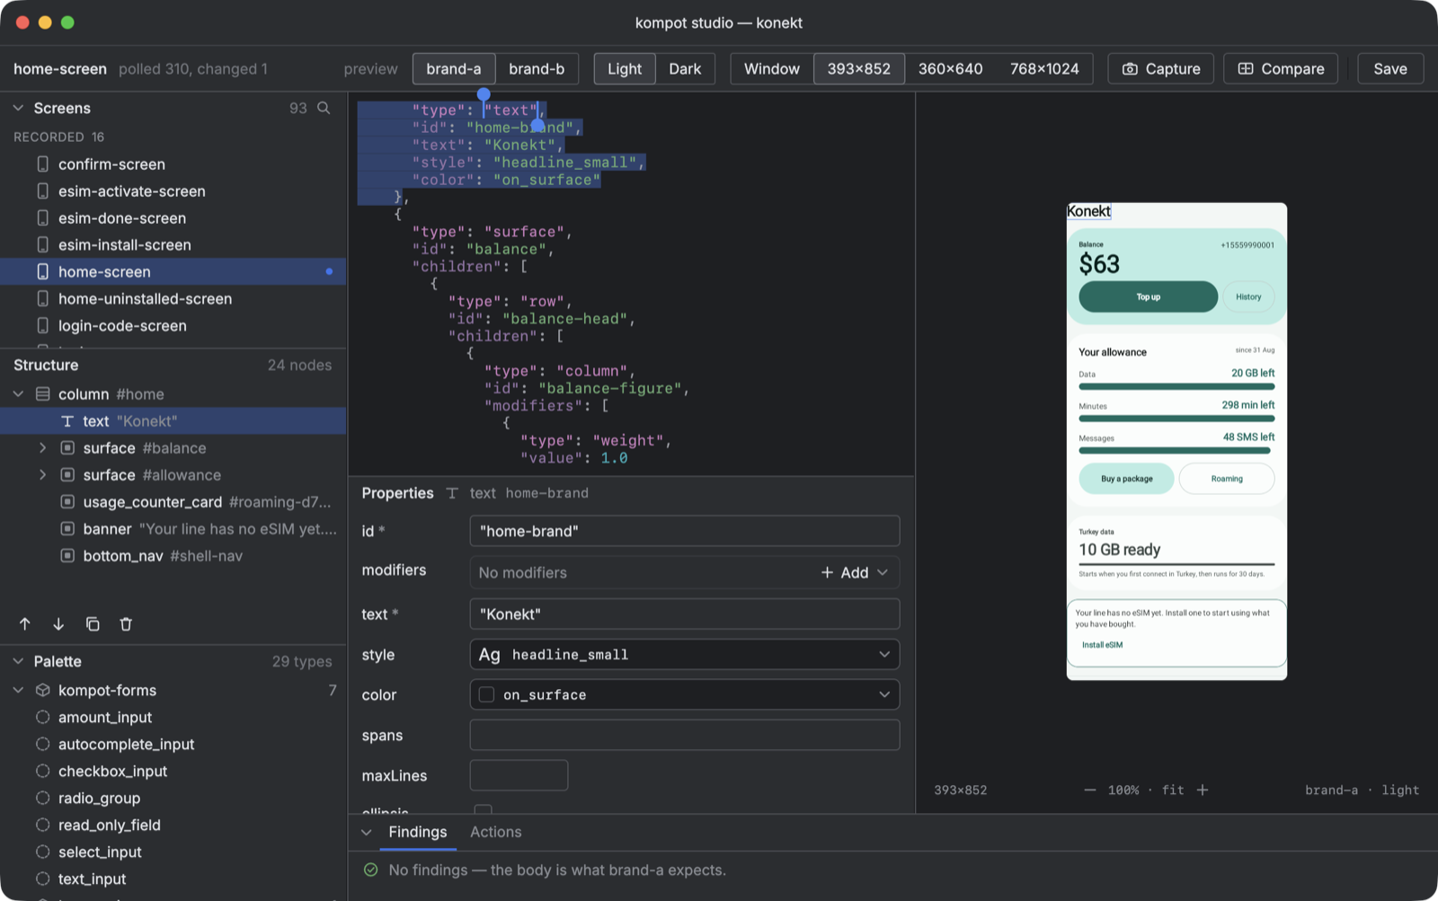Image resolution: width=1438 pixels, height=901 pixels.
Task: Toggle the on_surface color swatch box
Action: pos(486,694)
